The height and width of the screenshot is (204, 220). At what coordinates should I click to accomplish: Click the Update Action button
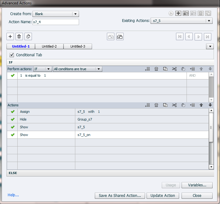click(x=163, y=196)
